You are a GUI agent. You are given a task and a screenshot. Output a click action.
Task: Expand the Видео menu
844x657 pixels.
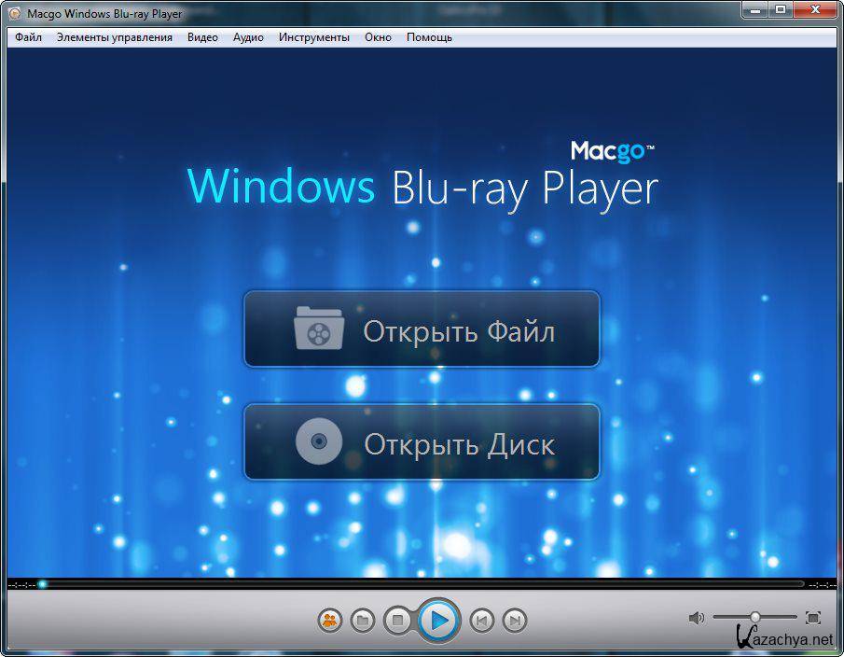(202, 37)
